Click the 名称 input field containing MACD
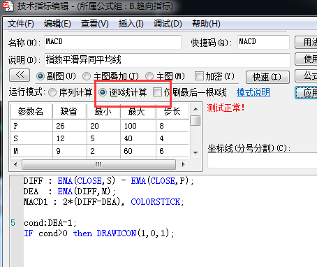317x267 pixels. tap(112, 42)
